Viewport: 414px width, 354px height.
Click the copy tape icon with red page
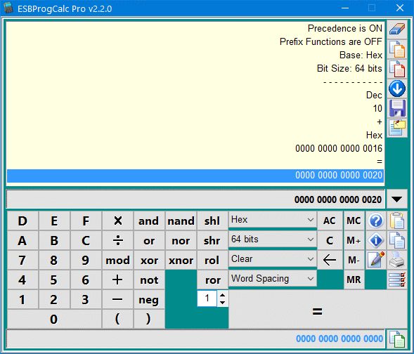(x=397, y=69)
